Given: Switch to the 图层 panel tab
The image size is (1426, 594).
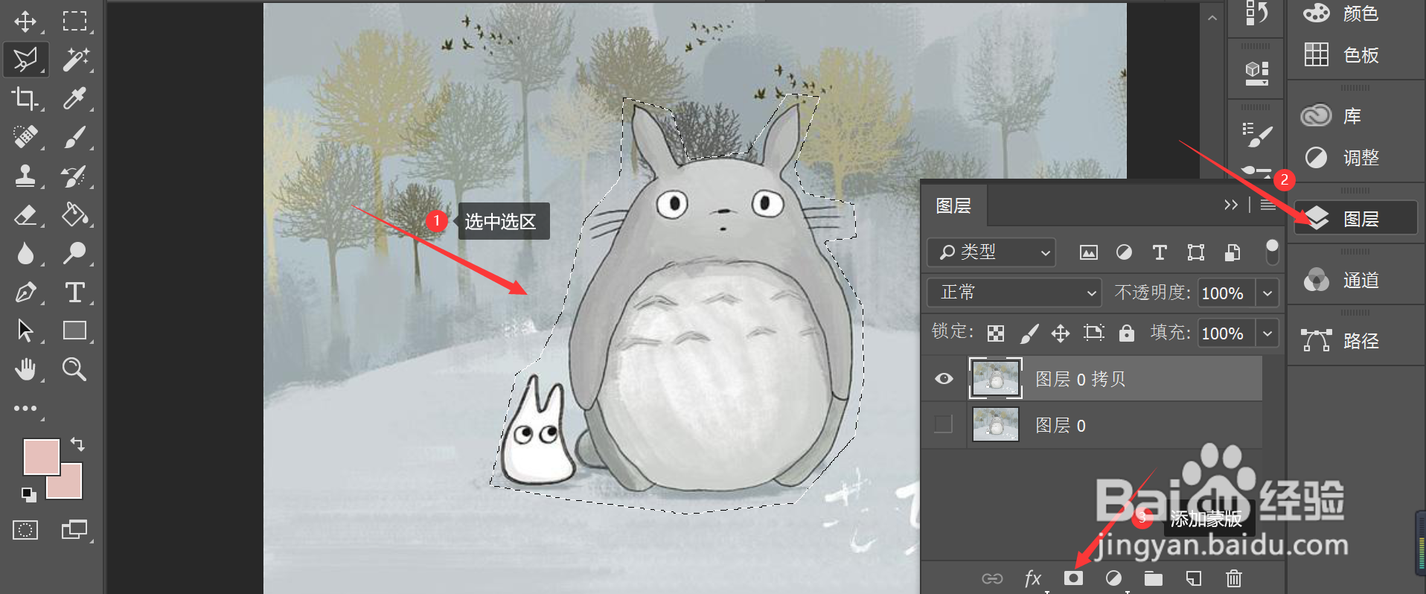Looking at the screenshot, I should 953,205.
